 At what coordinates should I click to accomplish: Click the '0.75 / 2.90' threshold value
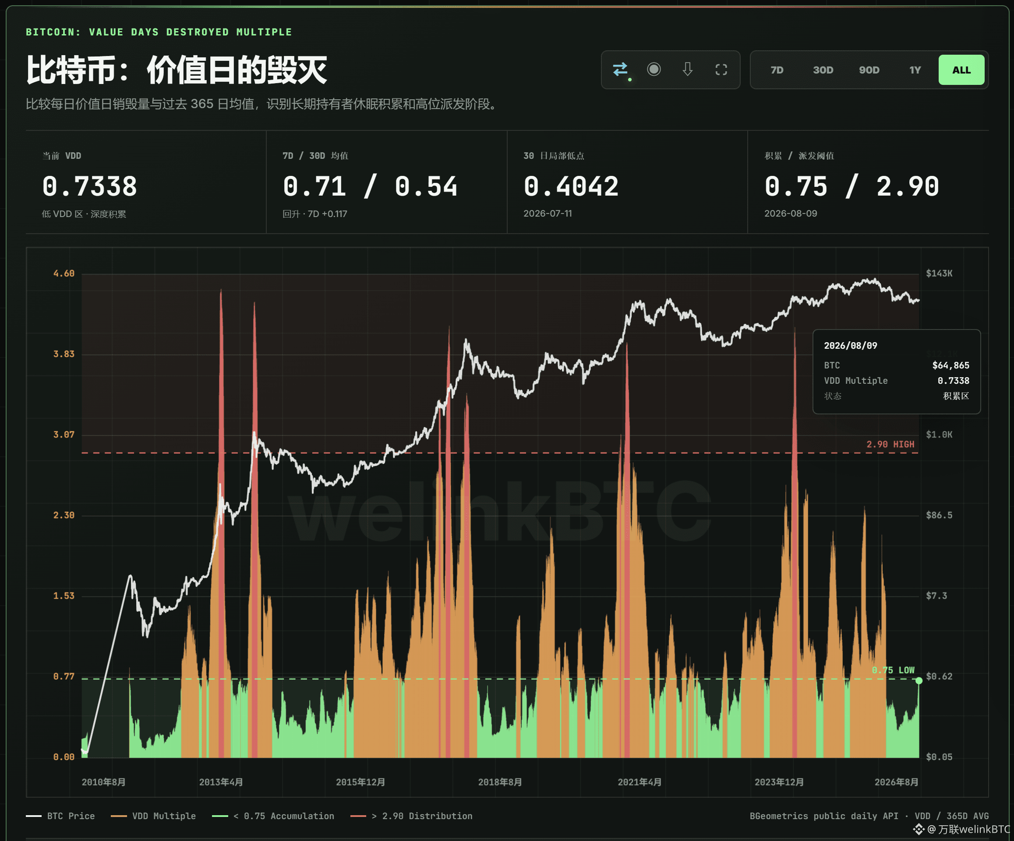point(852,186)
